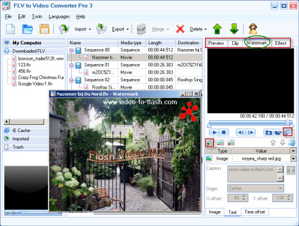
Task: Click the image type icon in the watermark row
Action: pyautogui.click(x=209, y=158)
